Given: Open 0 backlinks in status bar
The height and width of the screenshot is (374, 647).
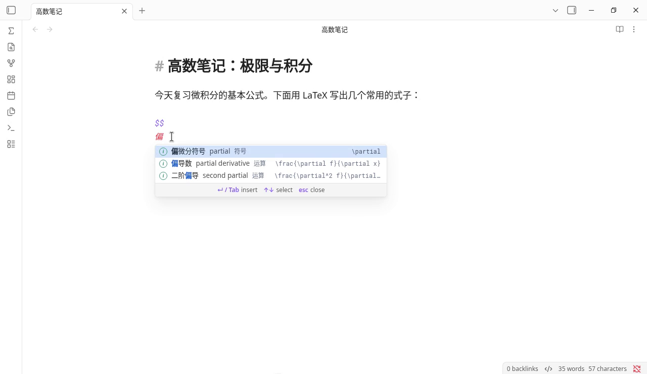Looking at the screenshot, I should pos(522,368).
